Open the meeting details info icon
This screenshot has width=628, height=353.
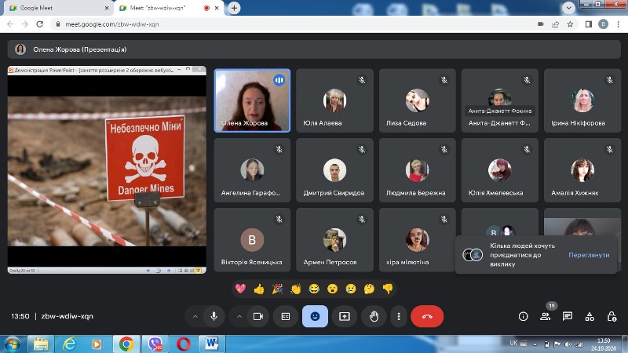pos(523,317)
